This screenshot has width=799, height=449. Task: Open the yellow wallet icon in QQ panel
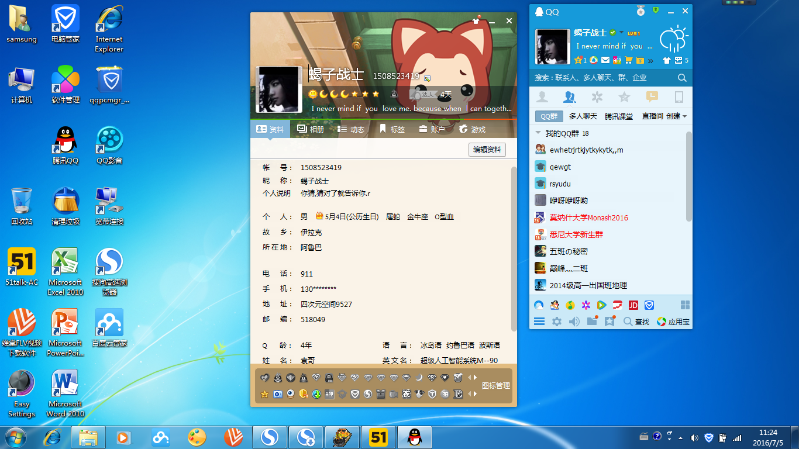pos(640,60)
